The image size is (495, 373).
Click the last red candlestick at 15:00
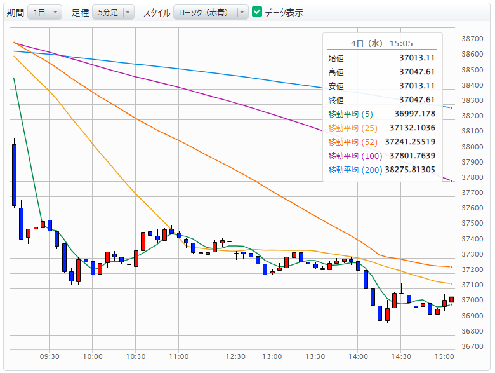pyautogui.click(x=451, y=299)
